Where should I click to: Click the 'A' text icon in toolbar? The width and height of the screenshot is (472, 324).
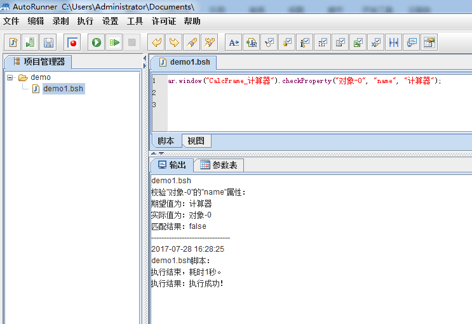pos(234,42)
